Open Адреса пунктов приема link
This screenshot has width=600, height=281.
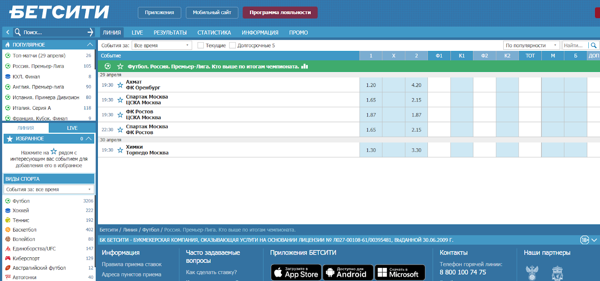[x=132, y=274]
